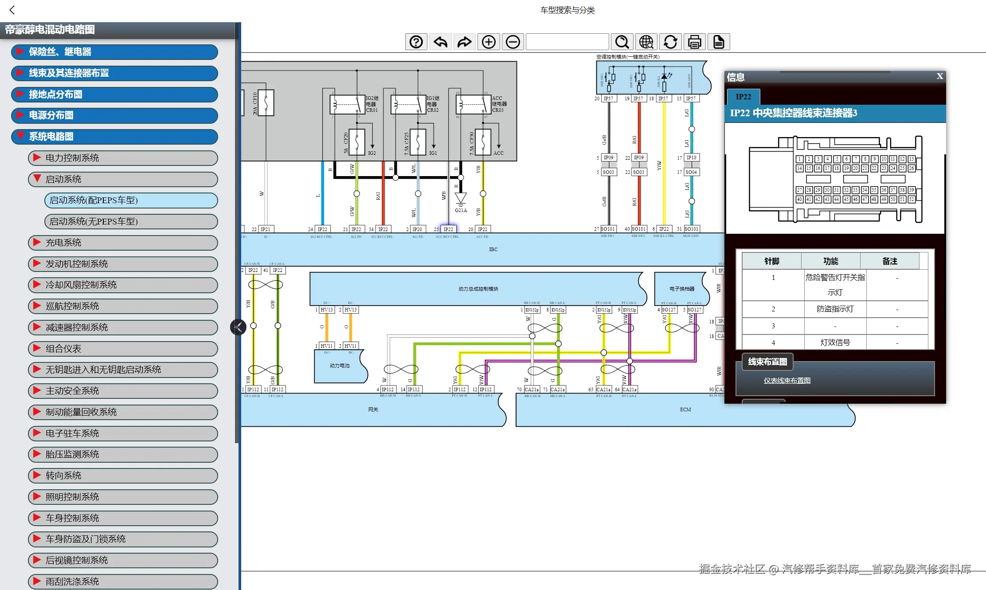Viewport: 986px width, 590px height.
Task: Click the sidebar vertical scrollbar
Action: coord(238,233)
